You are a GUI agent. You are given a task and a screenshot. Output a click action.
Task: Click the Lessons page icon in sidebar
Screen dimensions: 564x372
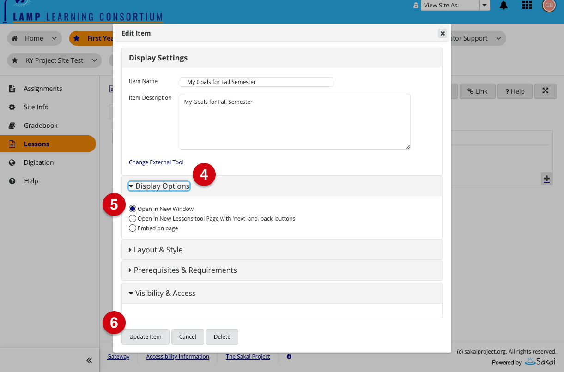[x=12, y=144]
